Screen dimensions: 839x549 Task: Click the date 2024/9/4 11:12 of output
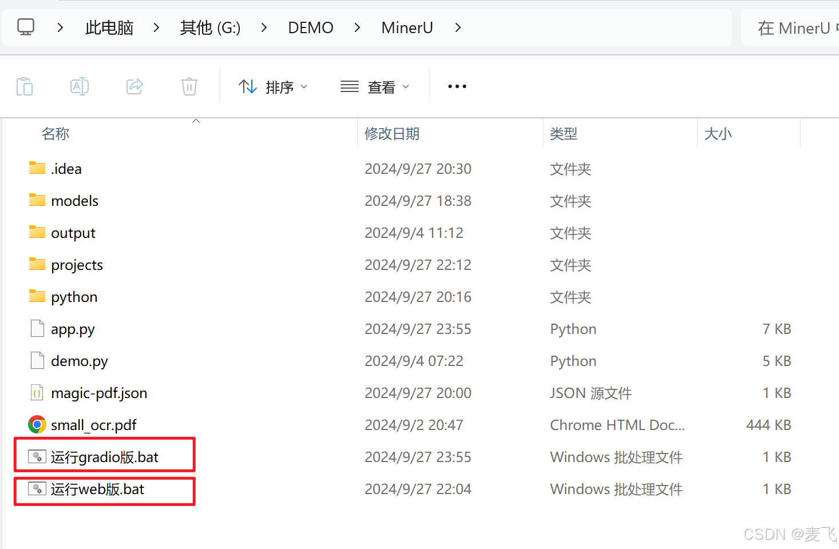click(x=414, y=233)
